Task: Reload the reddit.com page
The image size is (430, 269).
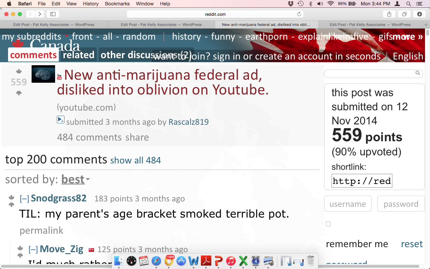Action: click(299, 14)
